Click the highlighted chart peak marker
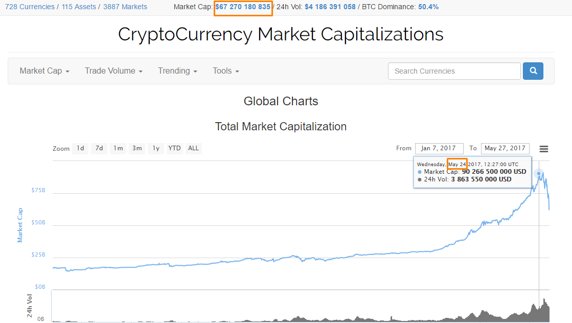The width and height of the screenshot is (572, 323). coord(539,174)
